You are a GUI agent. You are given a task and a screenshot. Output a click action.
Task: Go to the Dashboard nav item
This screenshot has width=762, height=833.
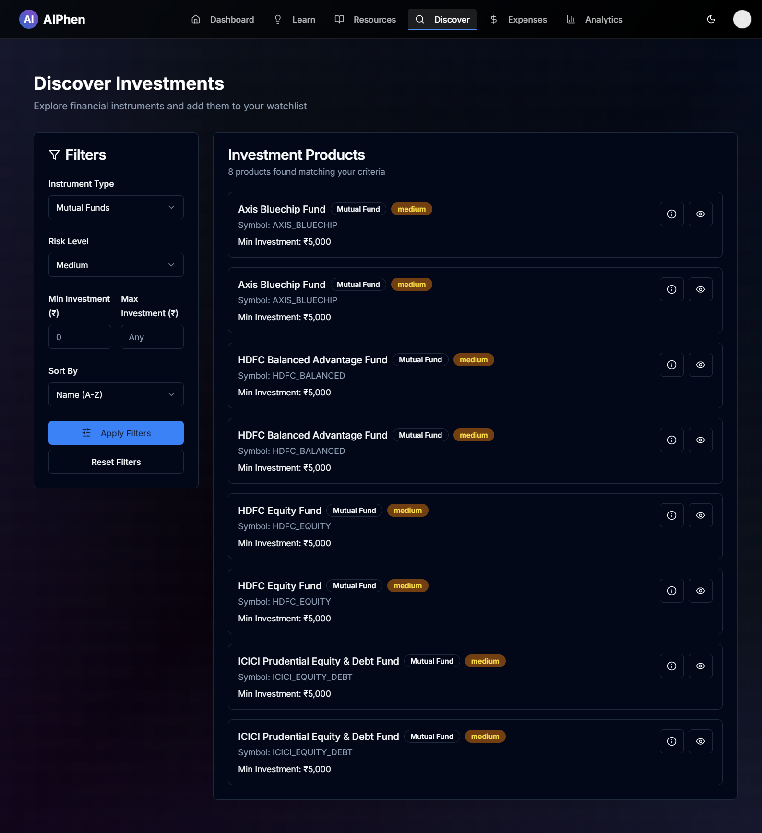click(223, 19)
